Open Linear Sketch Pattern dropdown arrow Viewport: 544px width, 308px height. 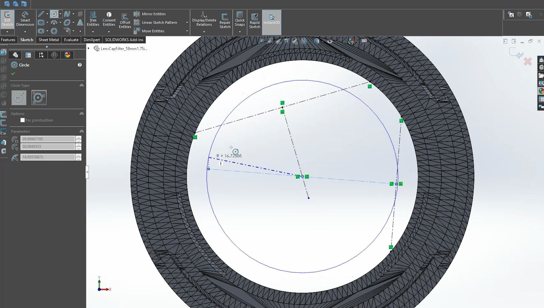tap(187, 22)
